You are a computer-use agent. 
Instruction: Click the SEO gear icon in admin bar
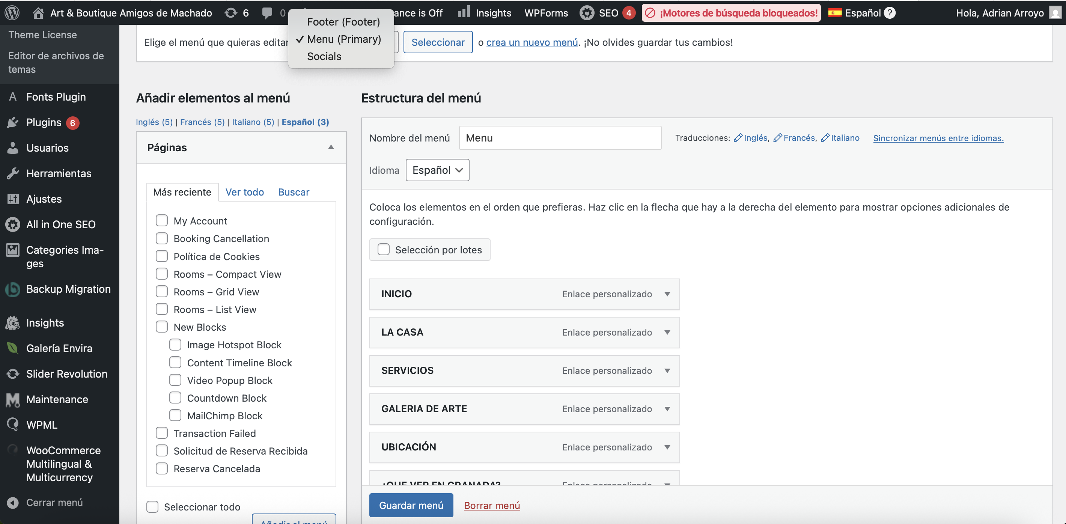586,13
